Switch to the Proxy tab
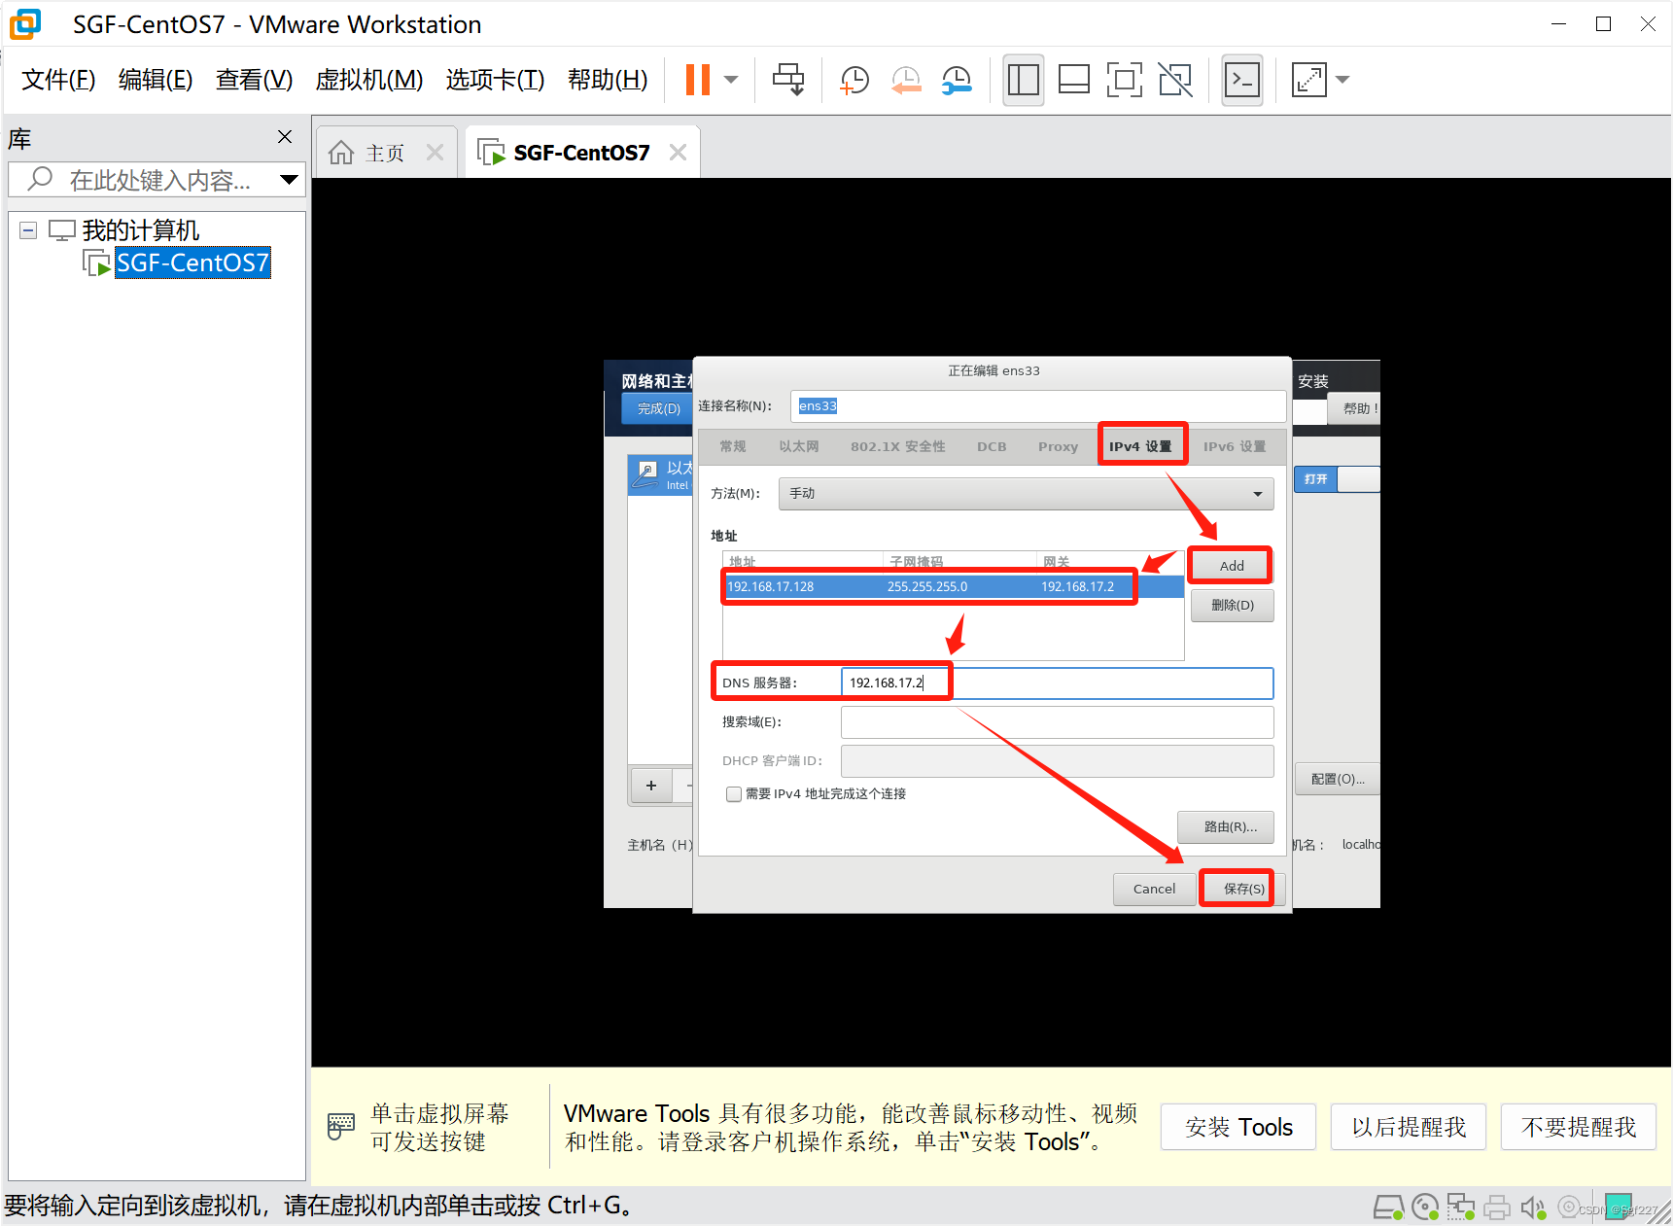 (x=1058, y=446)
